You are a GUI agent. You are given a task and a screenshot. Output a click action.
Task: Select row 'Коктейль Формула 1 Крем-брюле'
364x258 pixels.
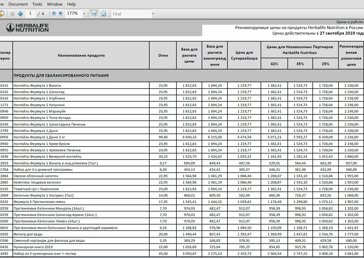(182, 144)
